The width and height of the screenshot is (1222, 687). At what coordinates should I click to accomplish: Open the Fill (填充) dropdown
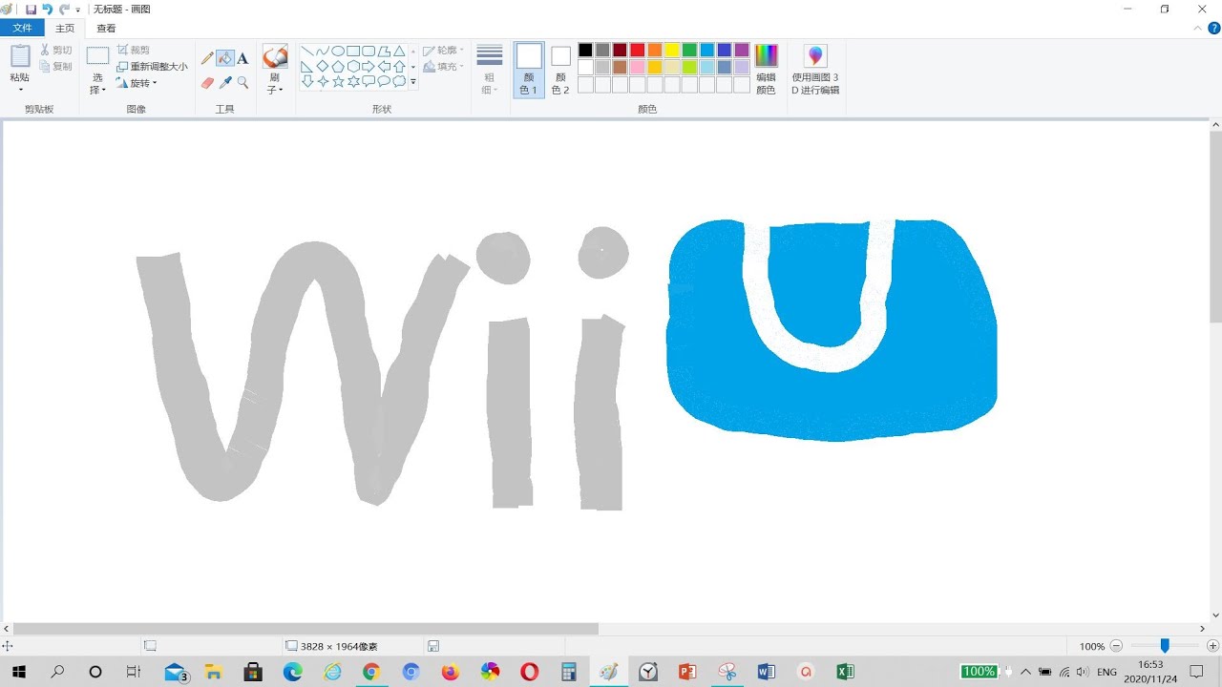tap(444, 67)
